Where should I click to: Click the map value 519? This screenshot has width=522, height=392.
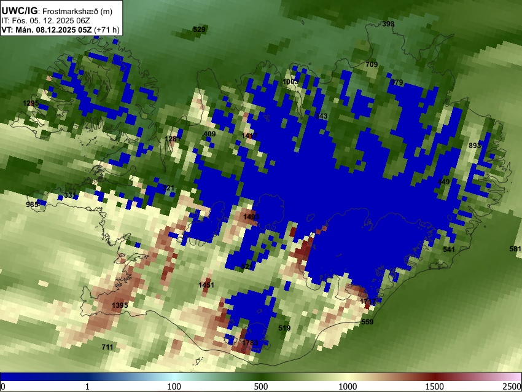pyautogui.click(x=284, y=328)
